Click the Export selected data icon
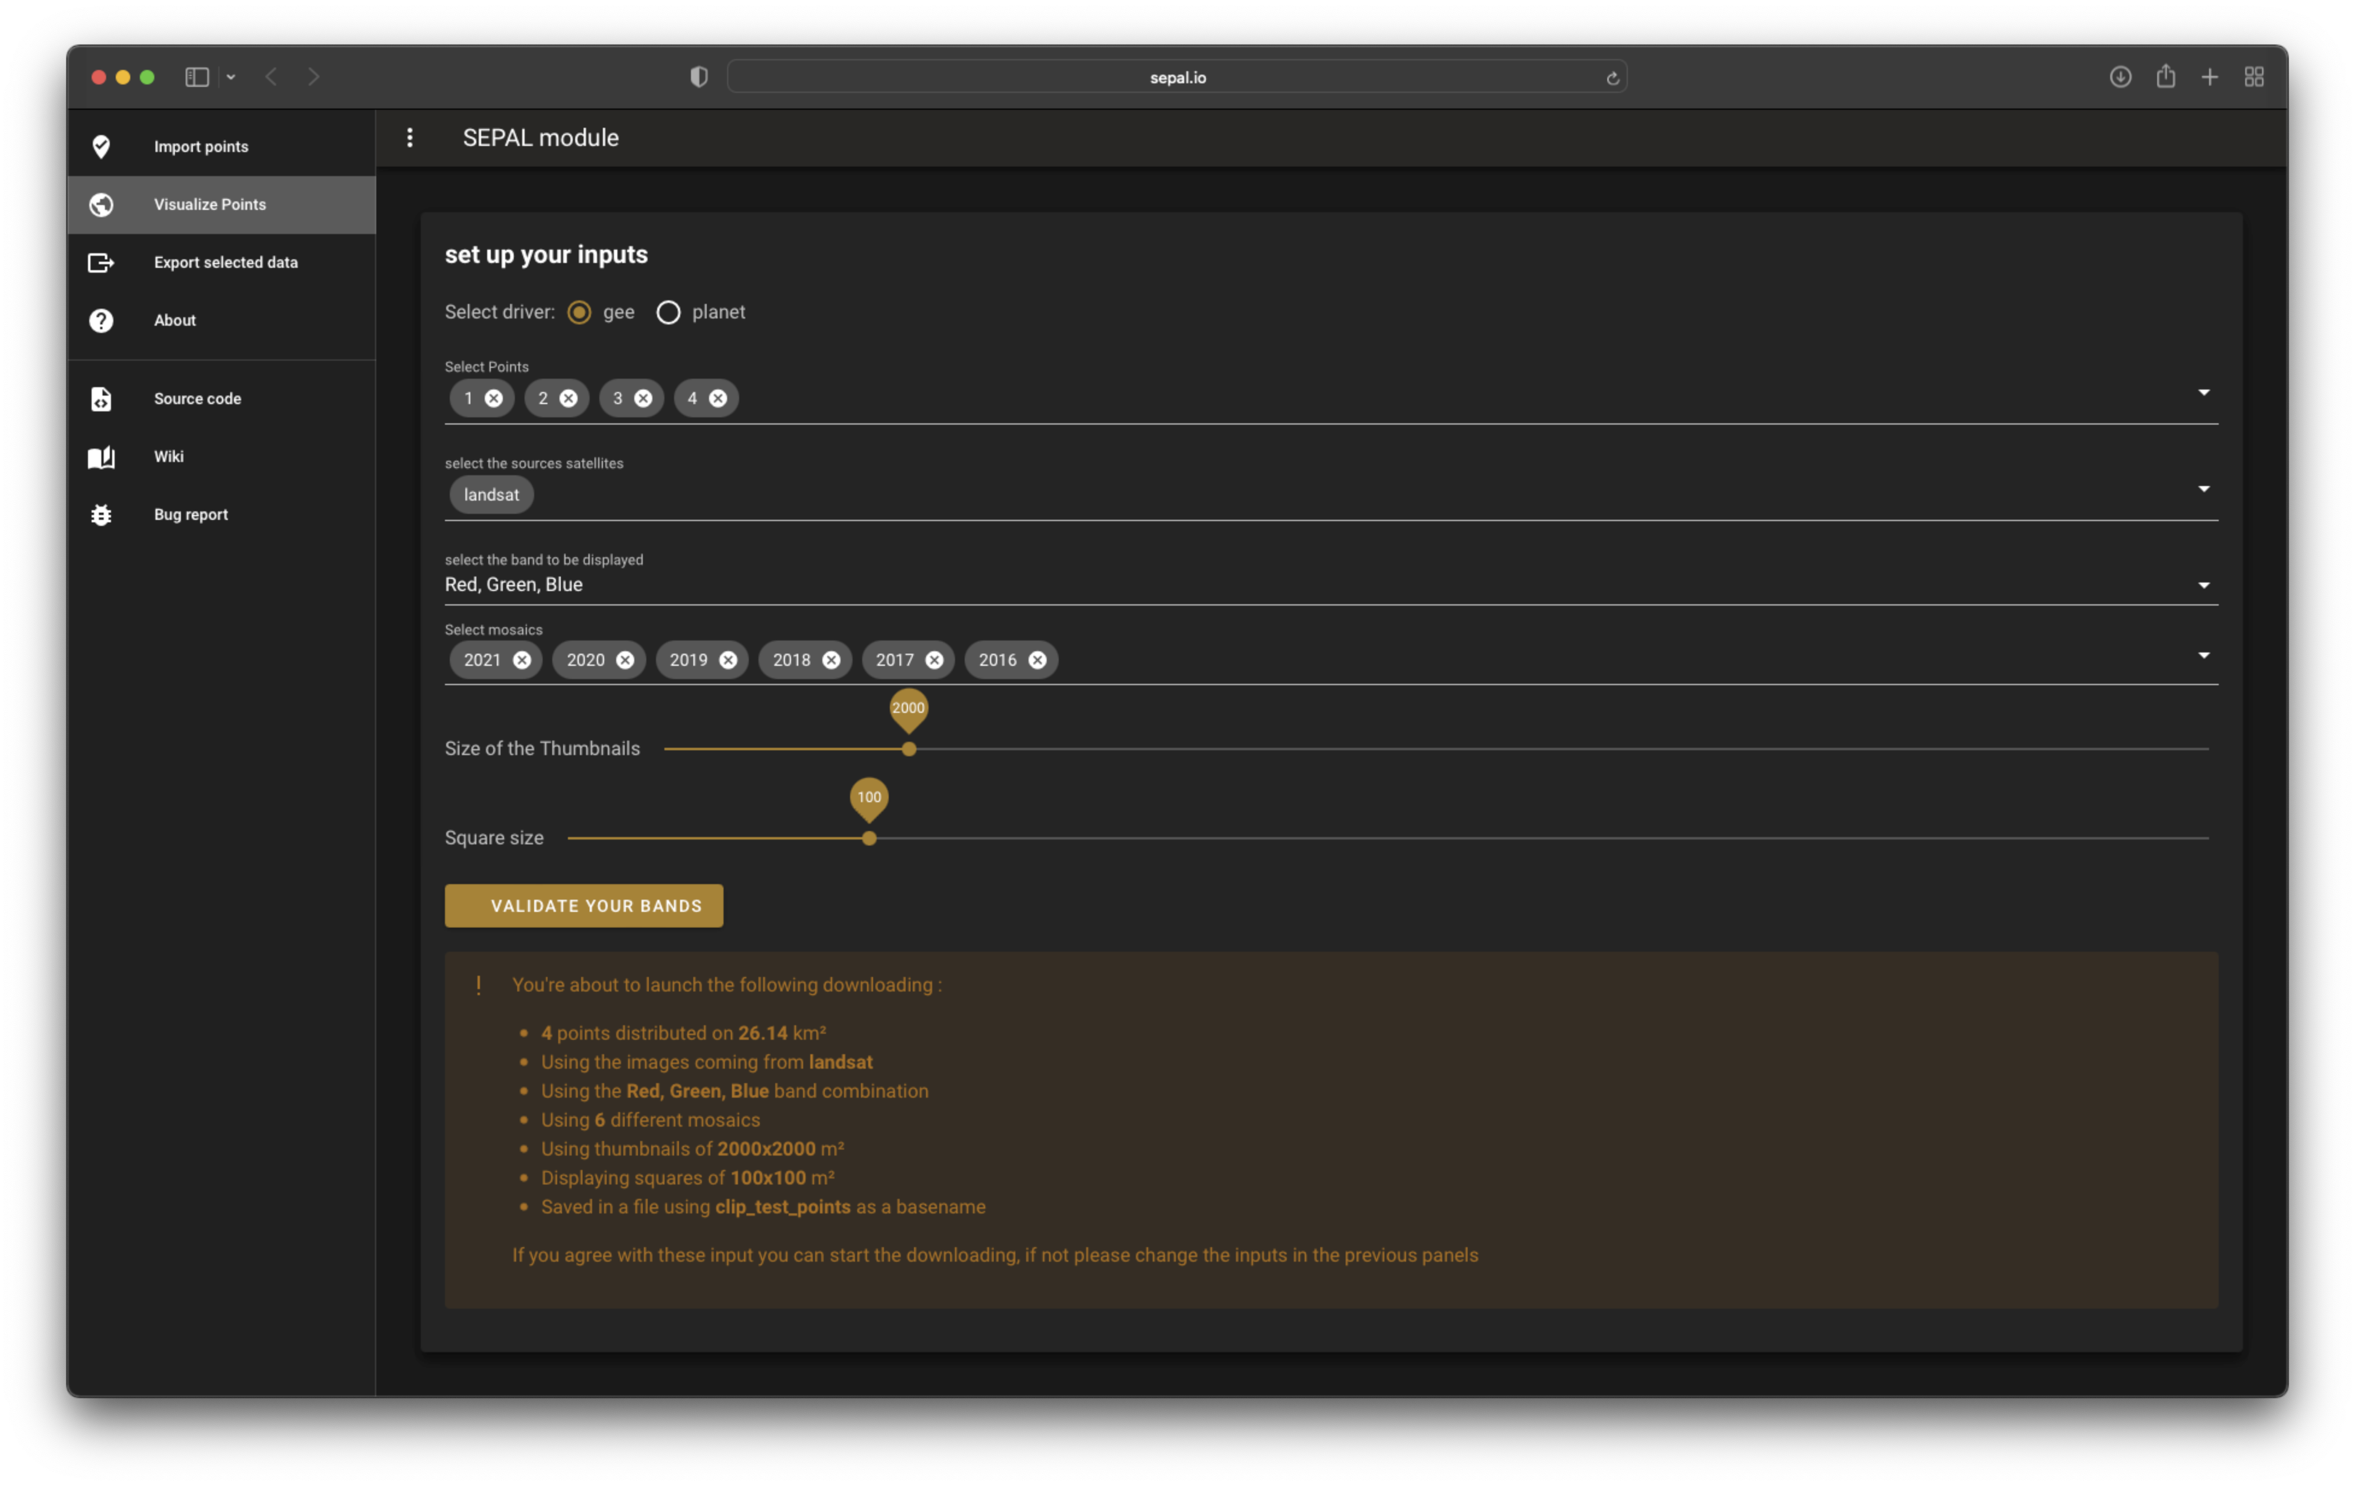2355x1486 pixels. [x=101, y=262]
